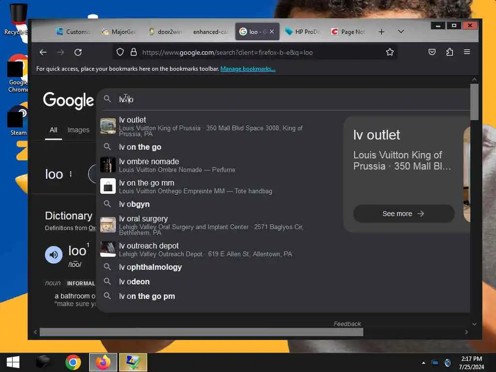Click the scroll left arrow
The width and height of the screenshot is (496, 372).
click(x=35, y=332)
